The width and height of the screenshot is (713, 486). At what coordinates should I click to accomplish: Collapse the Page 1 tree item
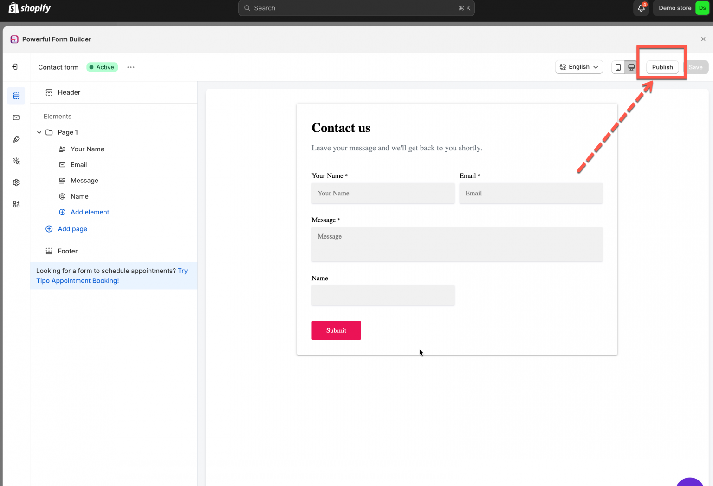39,132
